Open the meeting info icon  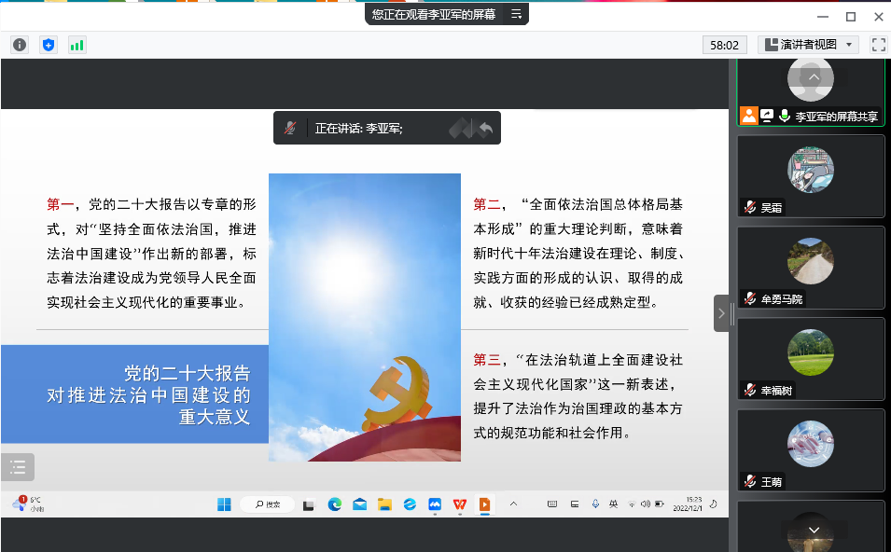(x=20, y=45)
